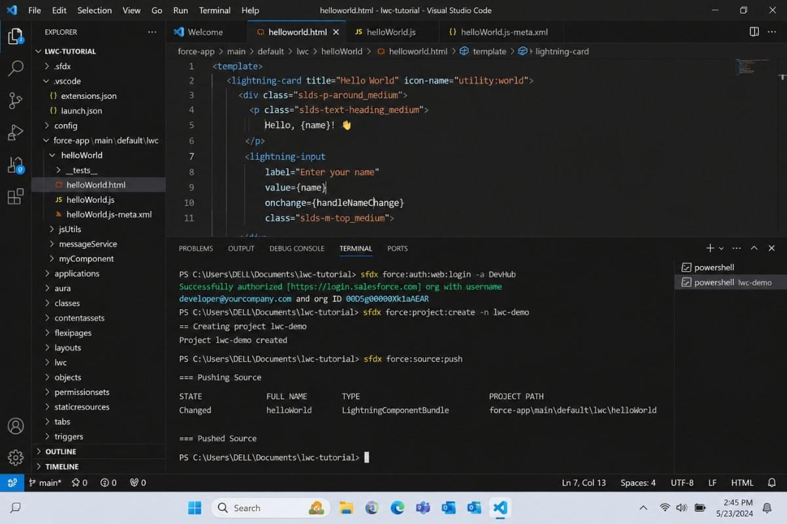Screen dimensions: 787x524
Task: Open terminal panel more actions ellipsis
Action: 737,248
